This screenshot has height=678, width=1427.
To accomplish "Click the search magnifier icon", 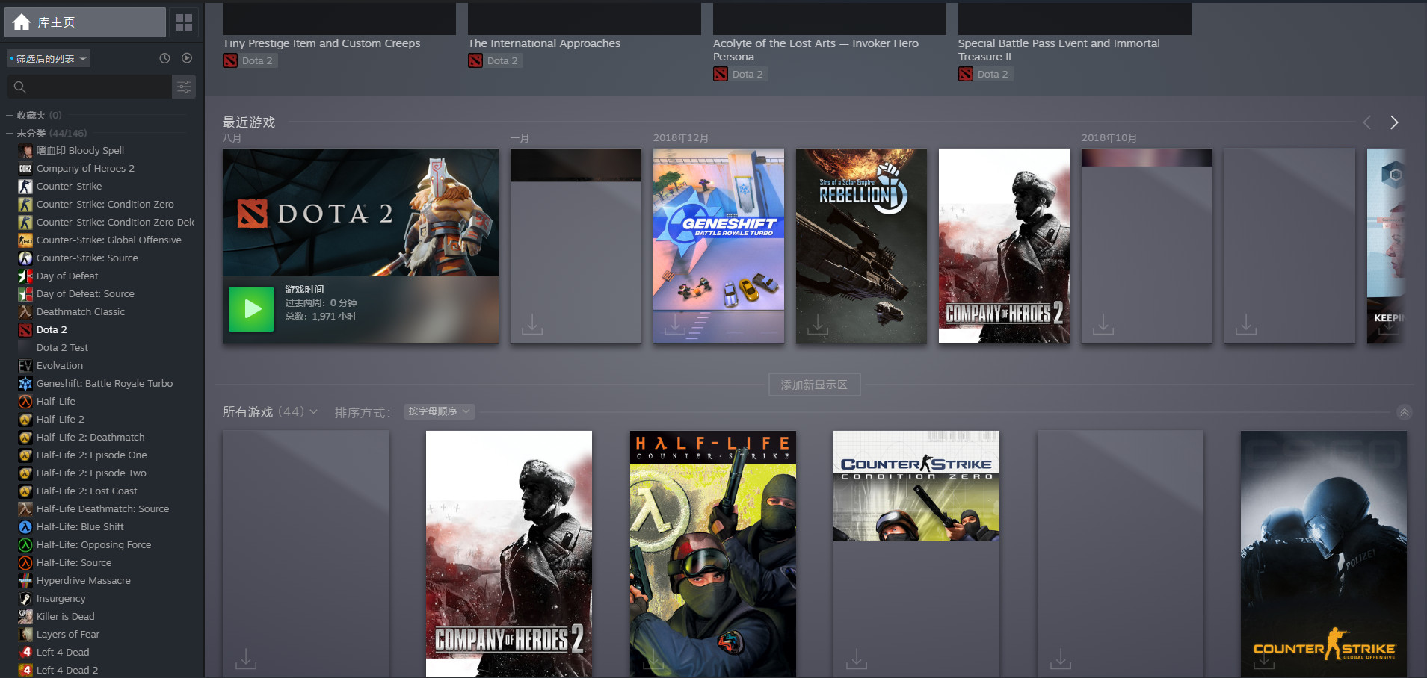I will coord(20,87).
